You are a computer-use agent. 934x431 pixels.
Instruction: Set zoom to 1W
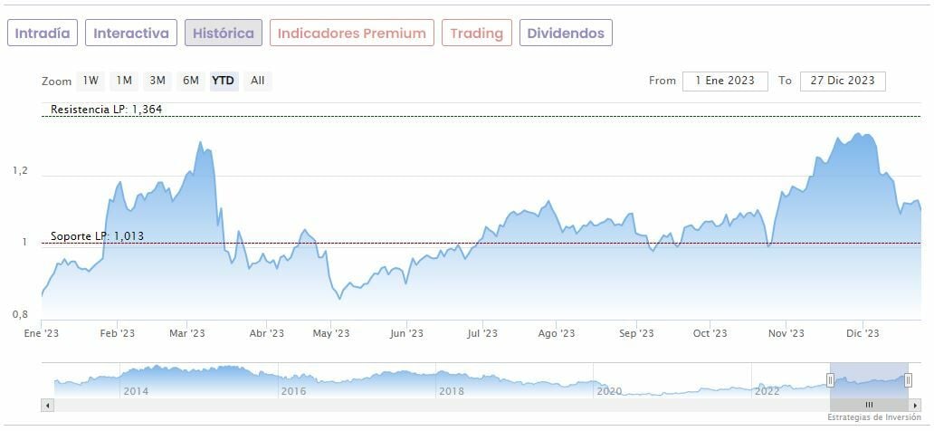(x=91, y=81)
